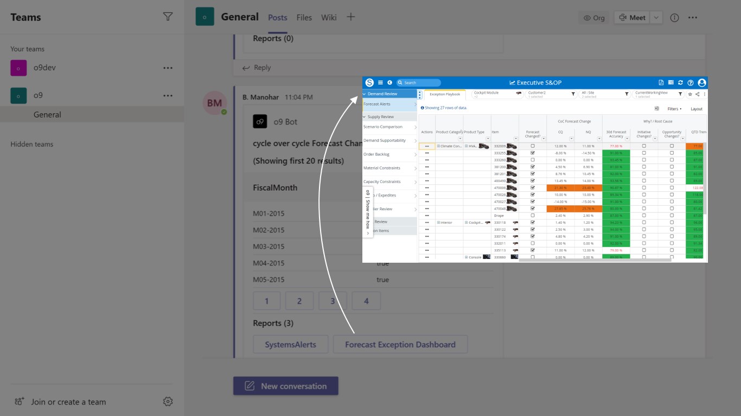Screen dimensions: 741x416
Task: Click B. Manohar's BM avatar
Action: tap(214, 103)
